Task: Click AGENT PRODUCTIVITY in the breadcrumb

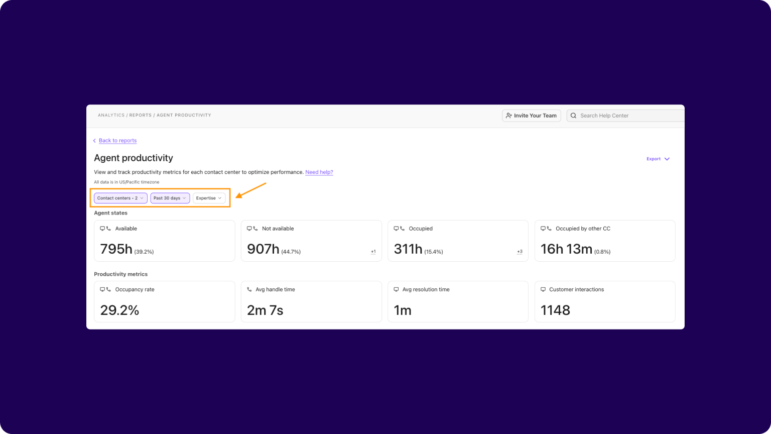Action: [x=184, y=115]
